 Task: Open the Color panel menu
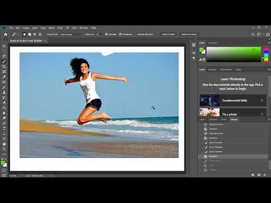(269, 43)
